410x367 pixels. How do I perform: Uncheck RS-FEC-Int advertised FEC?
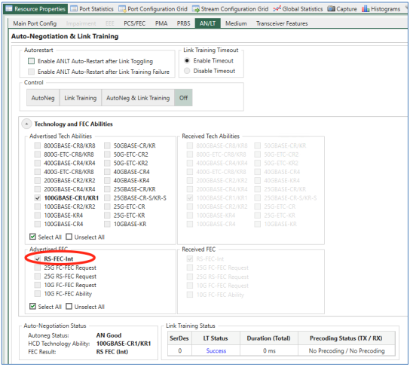click(38, 258)
